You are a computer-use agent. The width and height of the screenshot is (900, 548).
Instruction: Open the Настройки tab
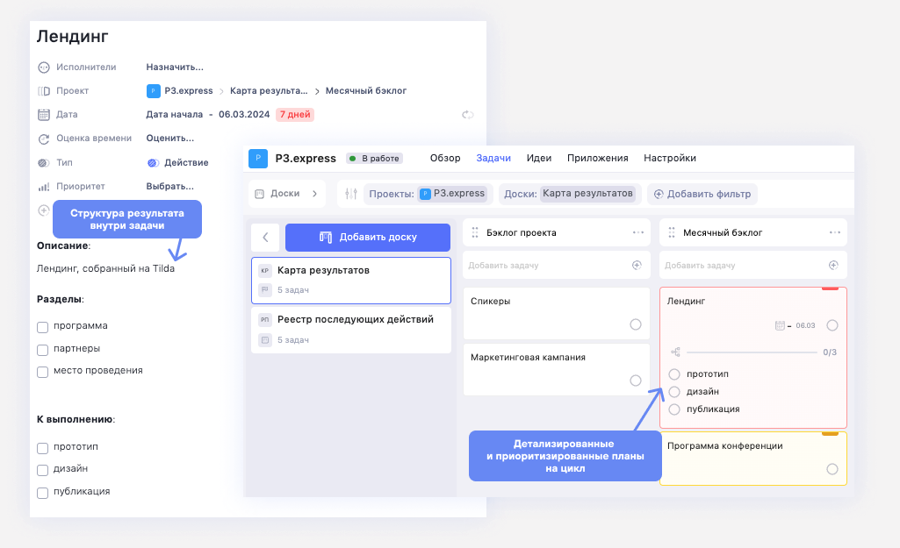click(x=670, y=159)
